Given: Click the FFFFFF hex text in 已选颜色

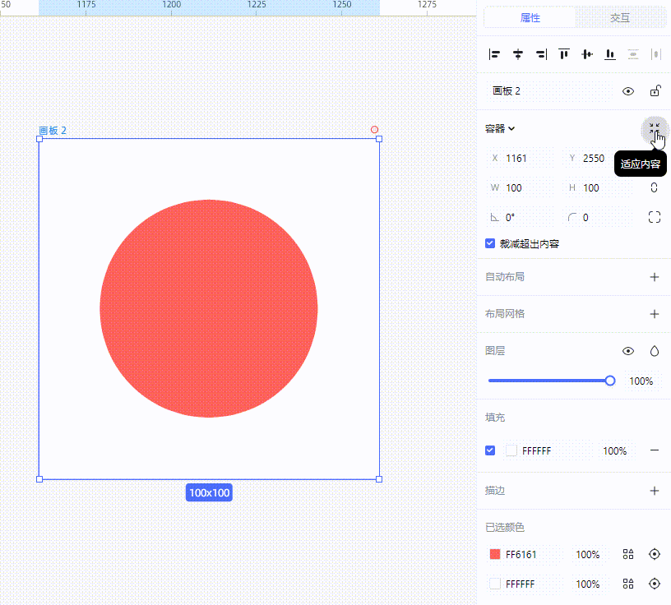Looking at the screenshot, I should tap(520, 584).
